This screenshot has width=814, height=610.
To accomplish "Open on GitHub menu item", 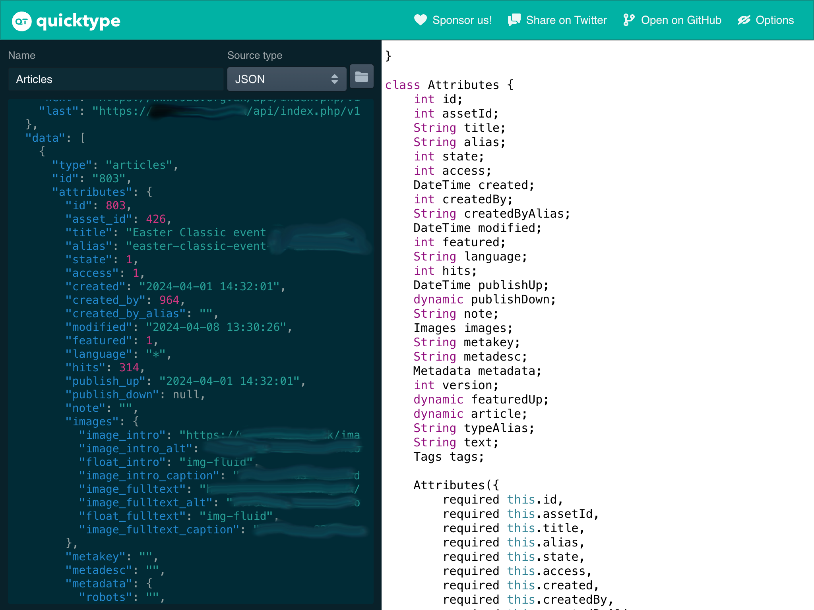I will [681, 20].
